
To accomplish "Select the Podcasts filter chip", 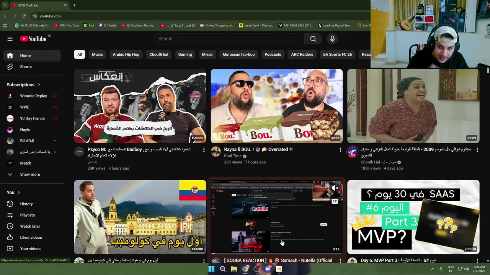I will click(273, 54).
